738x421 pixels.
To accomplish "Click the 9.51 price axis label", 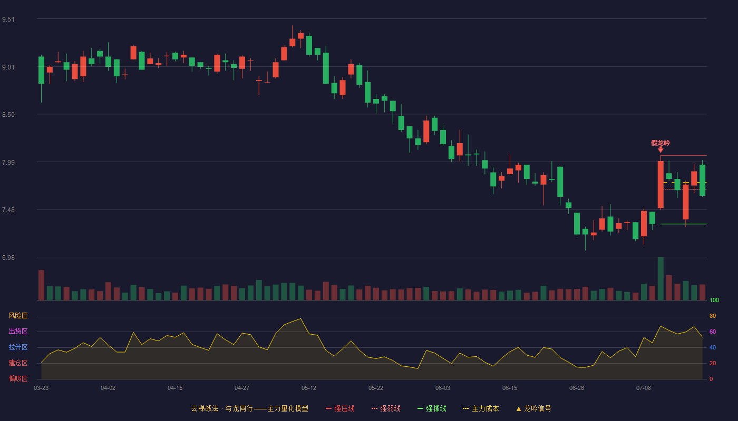I will click(8, 19).
